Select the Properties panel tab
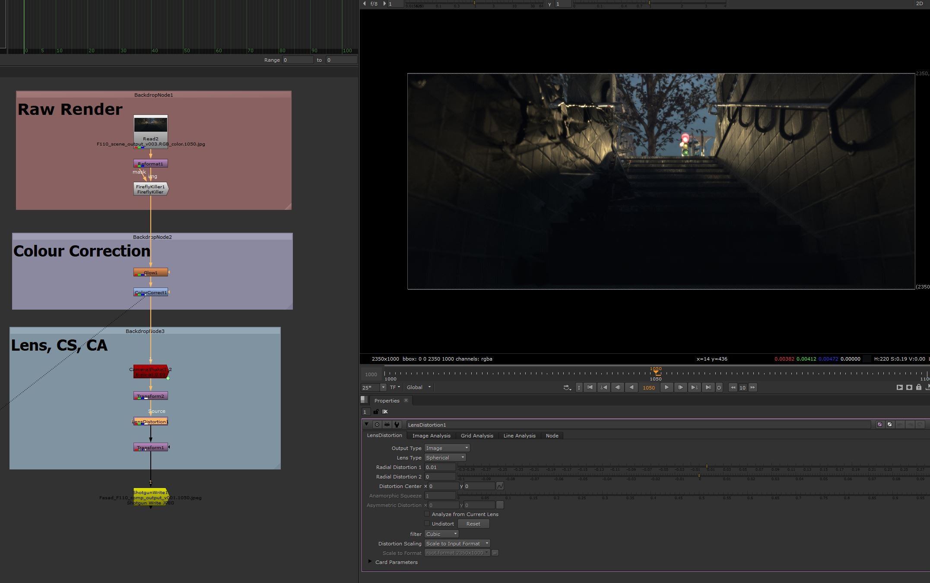The height and width of the screenshot is (583, 930). click(387, 400)
